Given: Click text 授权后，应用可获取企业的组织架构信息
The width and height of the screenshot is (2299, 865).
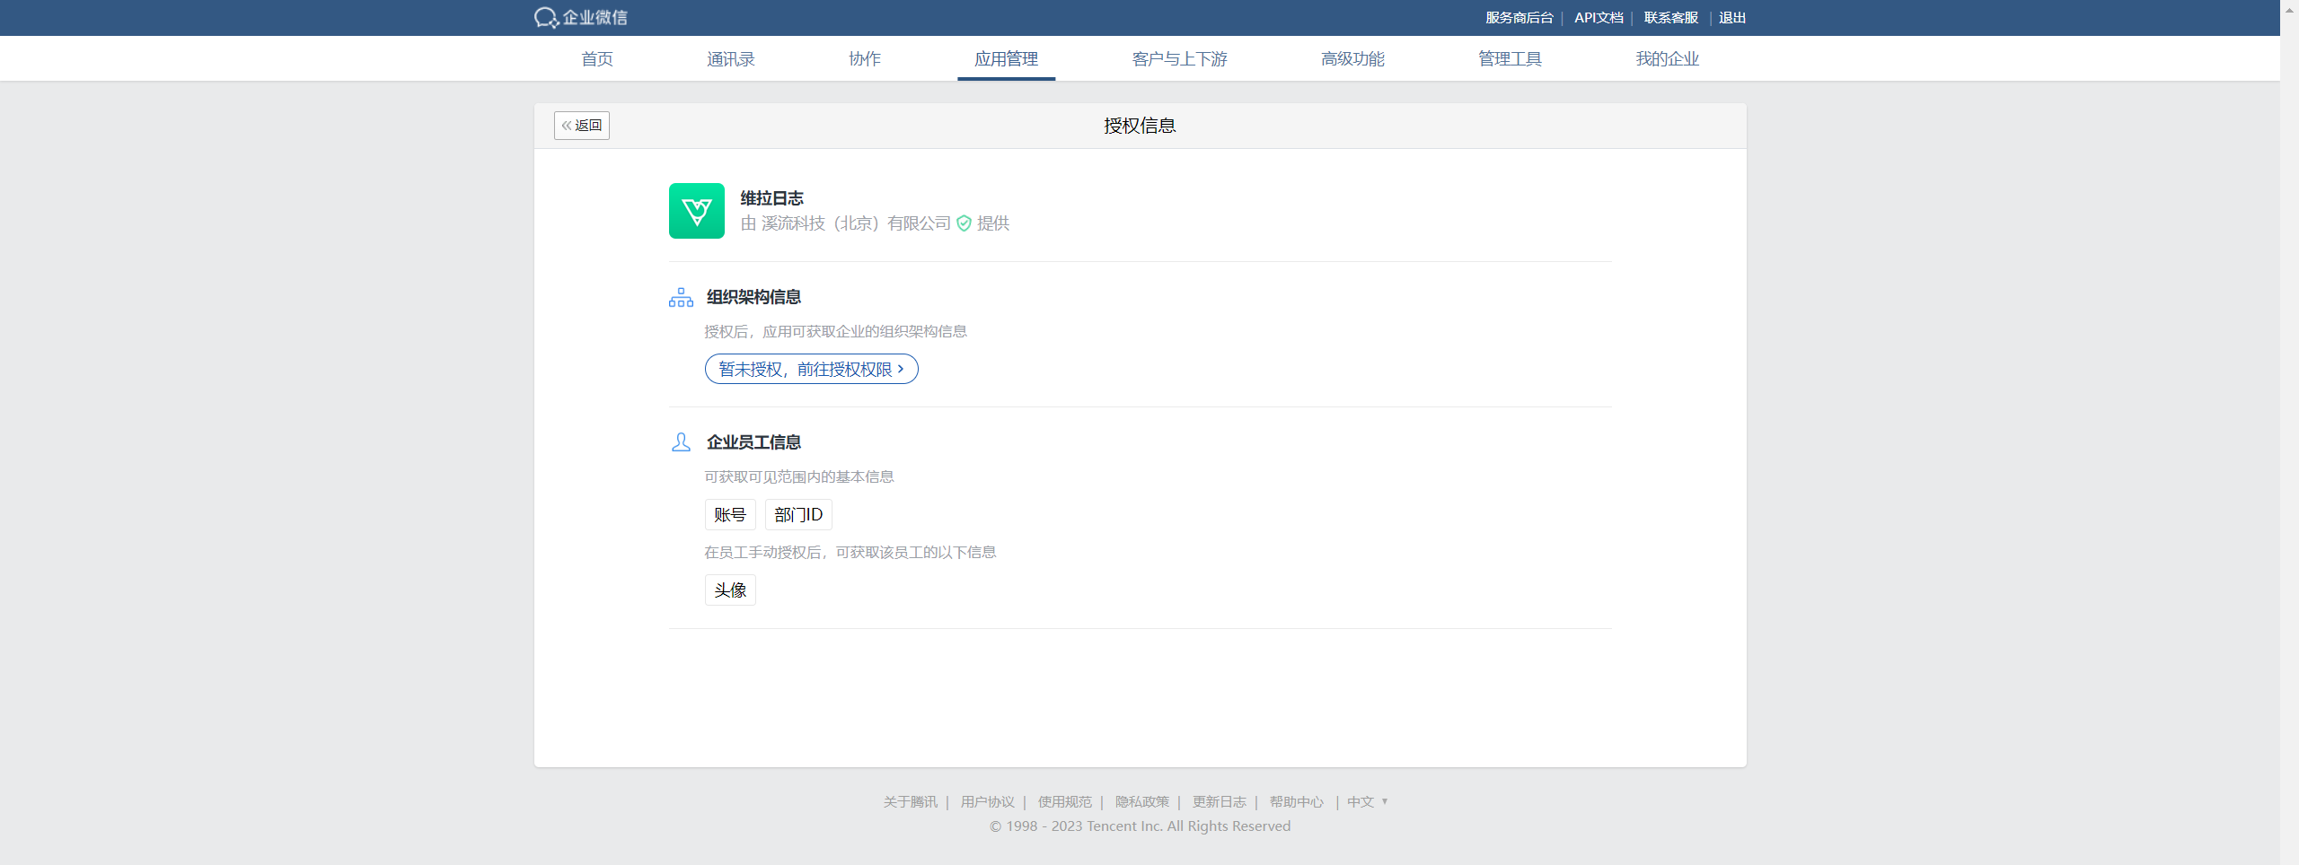Looking at the screenshot, I should (835, 332).
